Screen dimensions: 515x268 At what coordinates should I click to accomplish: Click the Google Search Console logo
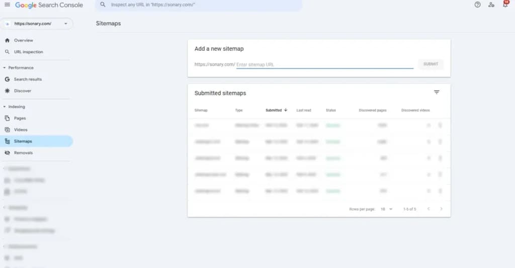point(49,5)
